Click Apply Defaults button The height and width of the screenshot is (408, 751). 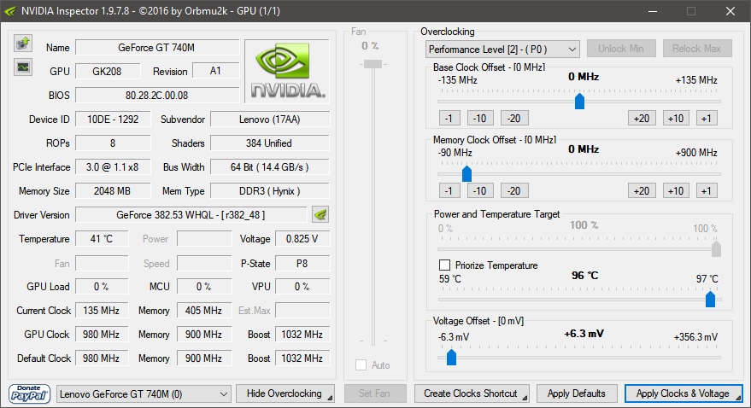coord(578,393)
